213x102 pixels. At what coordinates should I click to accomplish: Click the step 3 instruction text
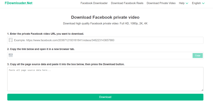pos(66,64)
